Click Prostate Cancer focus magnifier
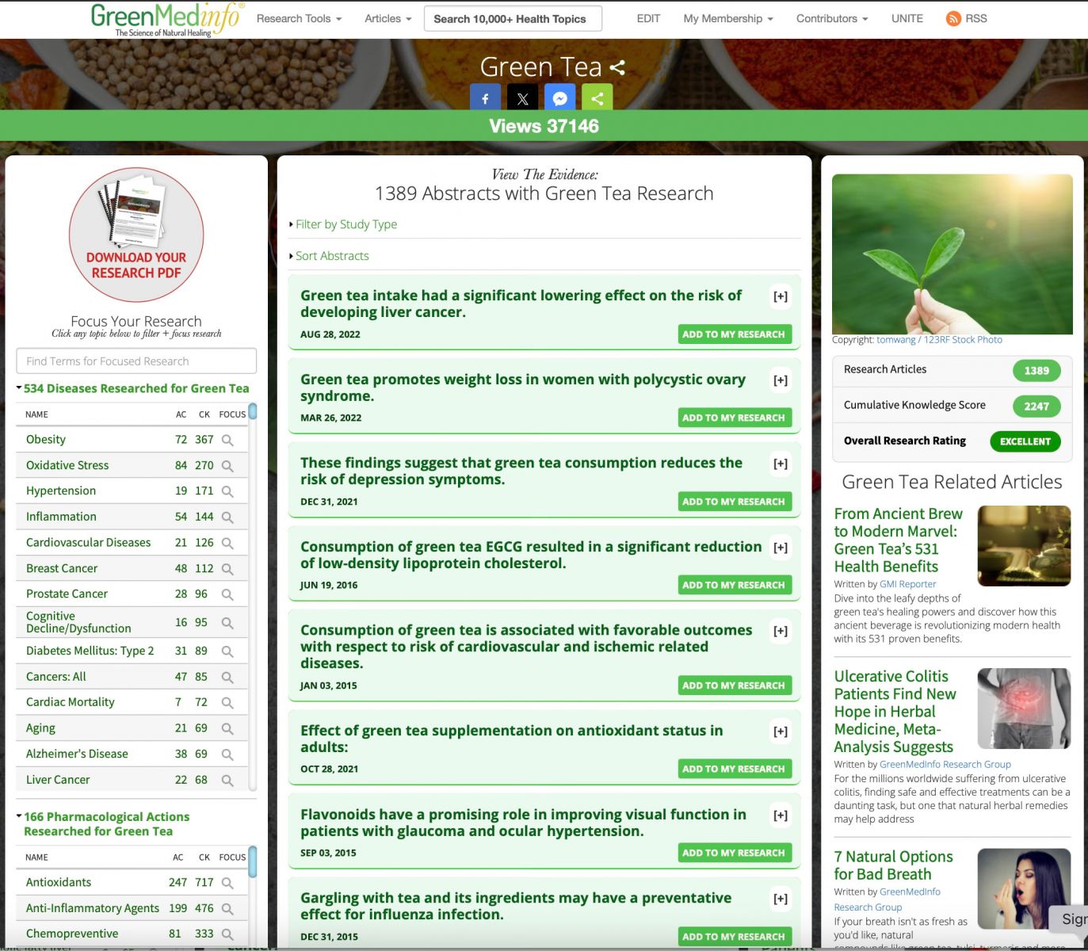The height and width of the screenshot is (951, 1088). click(x=227, y=594)
